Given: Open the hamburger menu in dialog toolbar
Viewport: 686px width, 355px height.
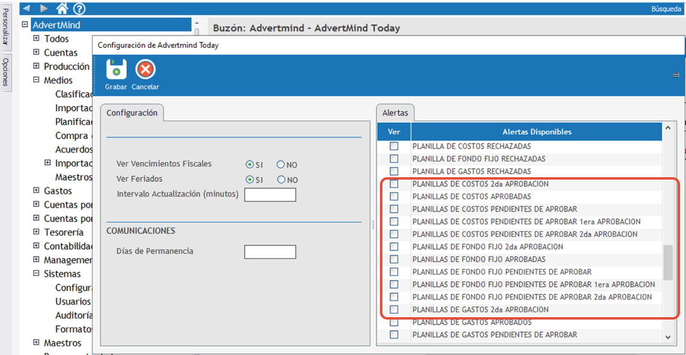Looking at the screenshot, I should (676, 75).
